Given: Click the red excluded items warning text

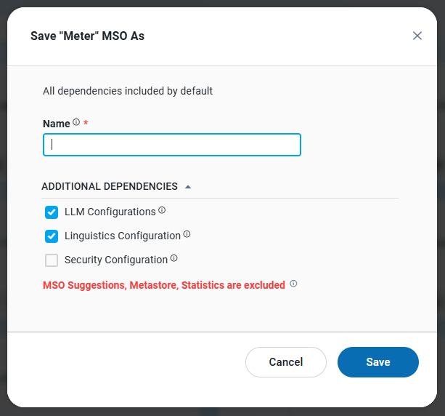Looking at the screenshot, I should coord(164,285).
